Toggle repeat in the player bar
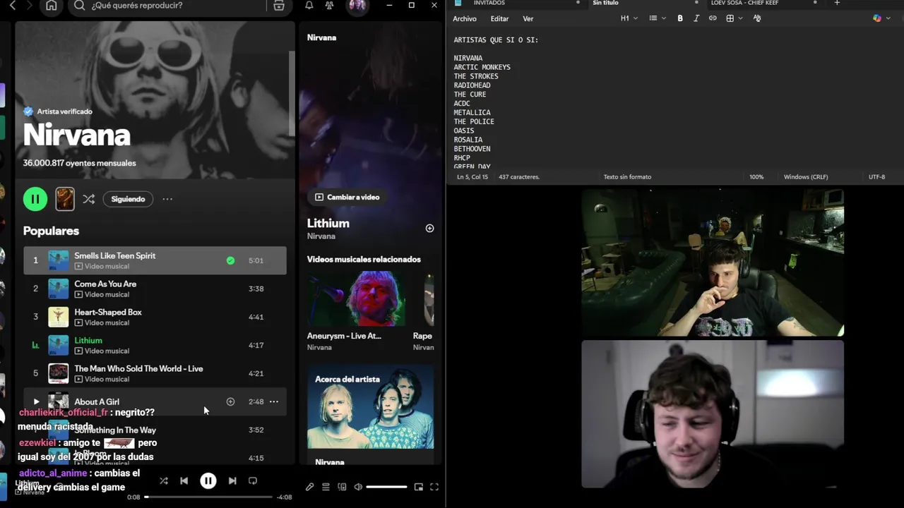The height and width of the screenshot is (508, 904). coord(253,480)
